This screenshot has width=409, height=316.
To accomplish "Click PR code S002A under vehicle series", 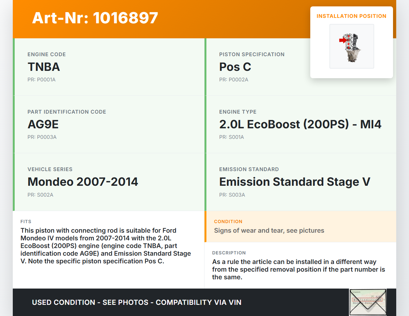I will (40, 195).
